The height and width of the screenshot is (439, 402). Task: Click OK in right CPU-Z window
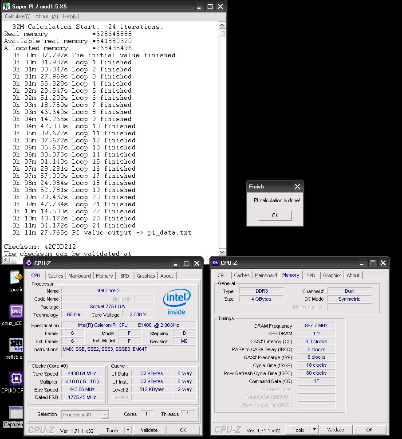pyautogui.click(x=370, y=430)
